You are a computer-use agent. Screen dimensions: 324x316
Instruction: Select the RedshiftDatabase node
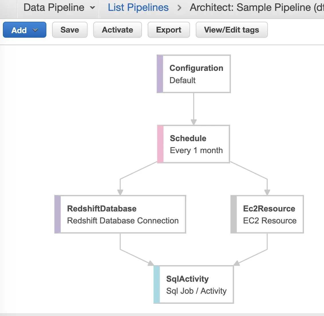click(123, 215)
